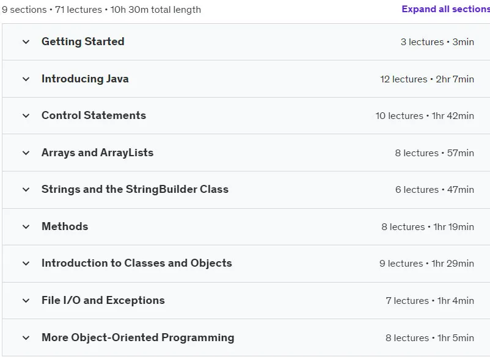Image resolution: width=490 pixels, height=357 pixels.
Task: Expand the Introducing Java chevron
Action: [26, 79]
